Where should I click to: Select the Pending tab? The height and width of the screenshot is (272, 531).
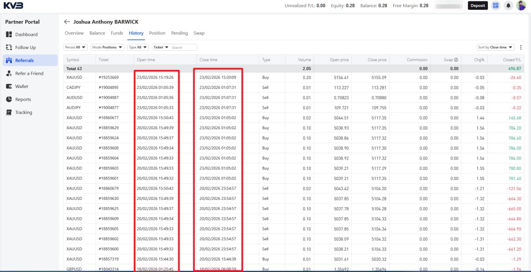coord(179,33)
